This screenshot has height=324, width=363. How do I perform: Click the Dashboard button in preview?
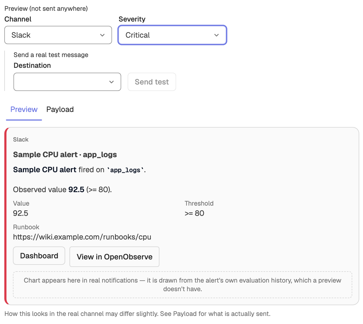click(39, 256)
